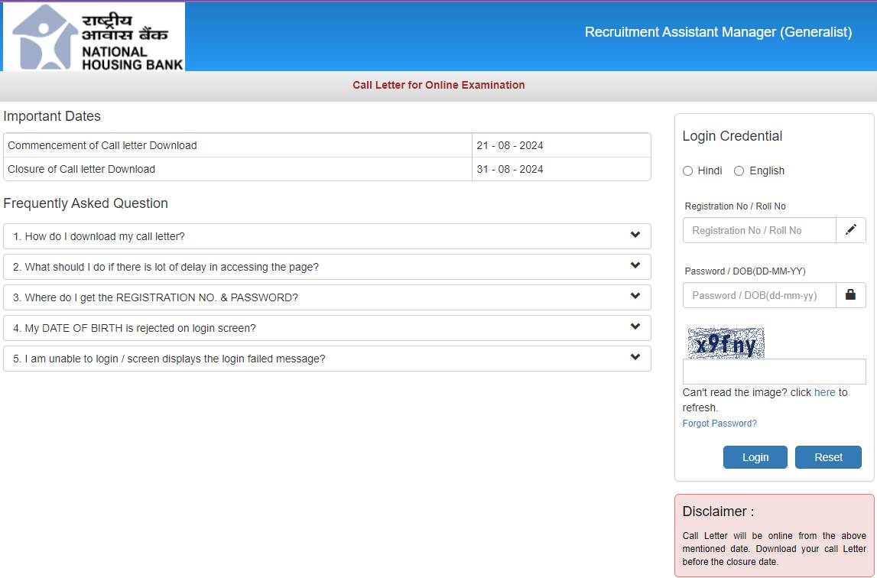The image size is (877, 578).
Task: Click 'Commencement of Call letter Download' cell
Action: point(238,145)
